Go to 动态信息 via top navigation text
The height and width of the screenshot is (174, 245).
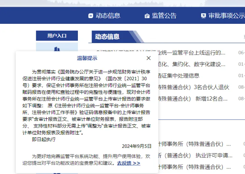pos(108,16)
